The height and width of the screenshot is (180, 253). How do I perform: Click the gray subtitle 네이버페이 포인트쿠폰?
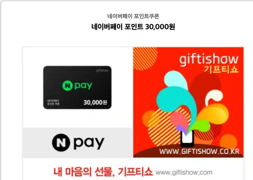(133, 16)
